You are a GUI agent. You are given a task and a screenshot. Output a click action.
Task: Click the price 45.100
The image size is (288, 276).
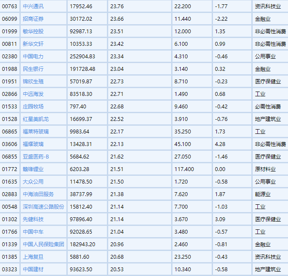(183, 144)
